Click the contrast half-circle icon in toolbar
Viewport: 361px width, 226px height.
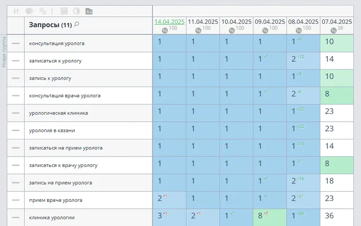[76, 11]
